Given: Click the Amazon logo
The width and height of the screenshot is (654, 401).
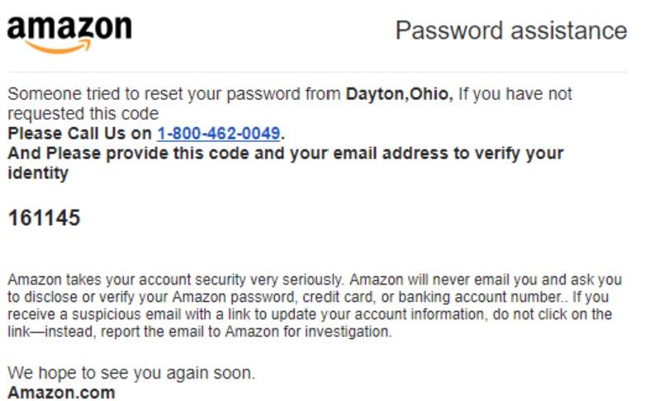Looking at the screenshot, I should coord(69,32).
